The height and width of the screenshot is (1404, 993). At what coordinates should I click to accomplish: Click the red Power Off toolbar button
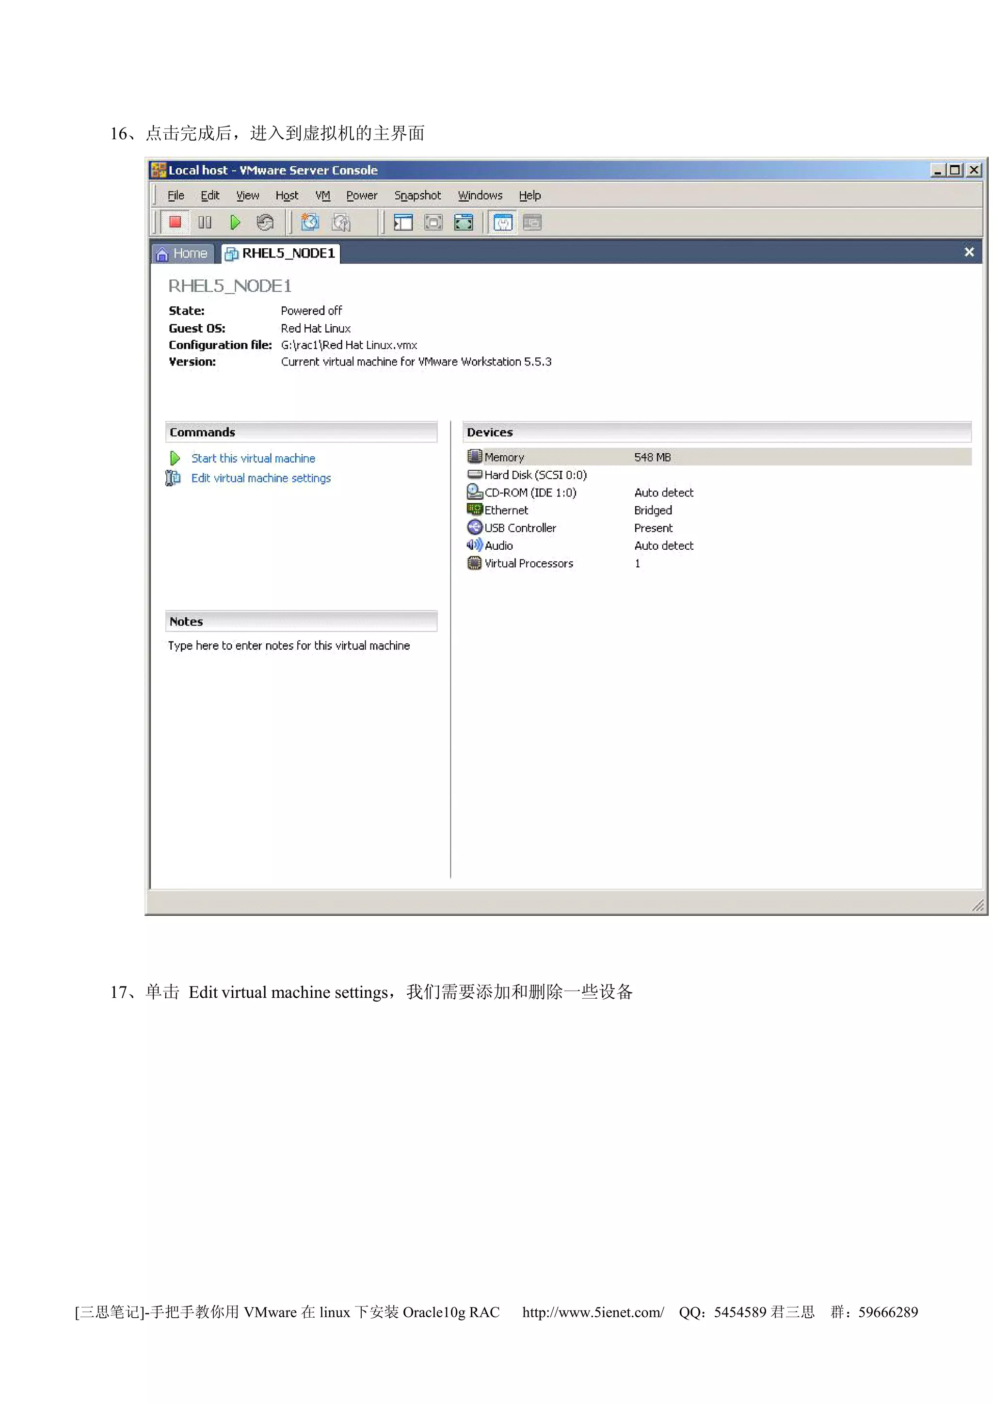(175, 223)
